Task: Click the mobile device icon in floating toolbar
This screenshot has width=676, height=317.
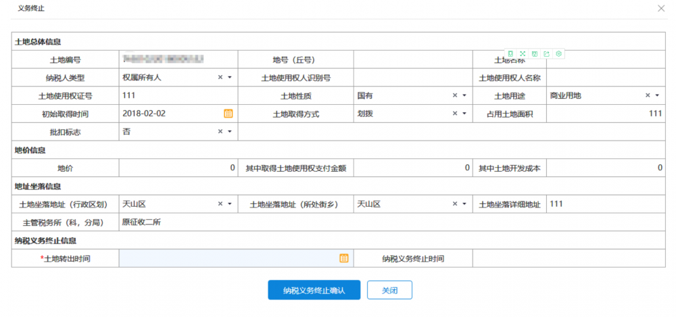Action: [x=511, y=53]
